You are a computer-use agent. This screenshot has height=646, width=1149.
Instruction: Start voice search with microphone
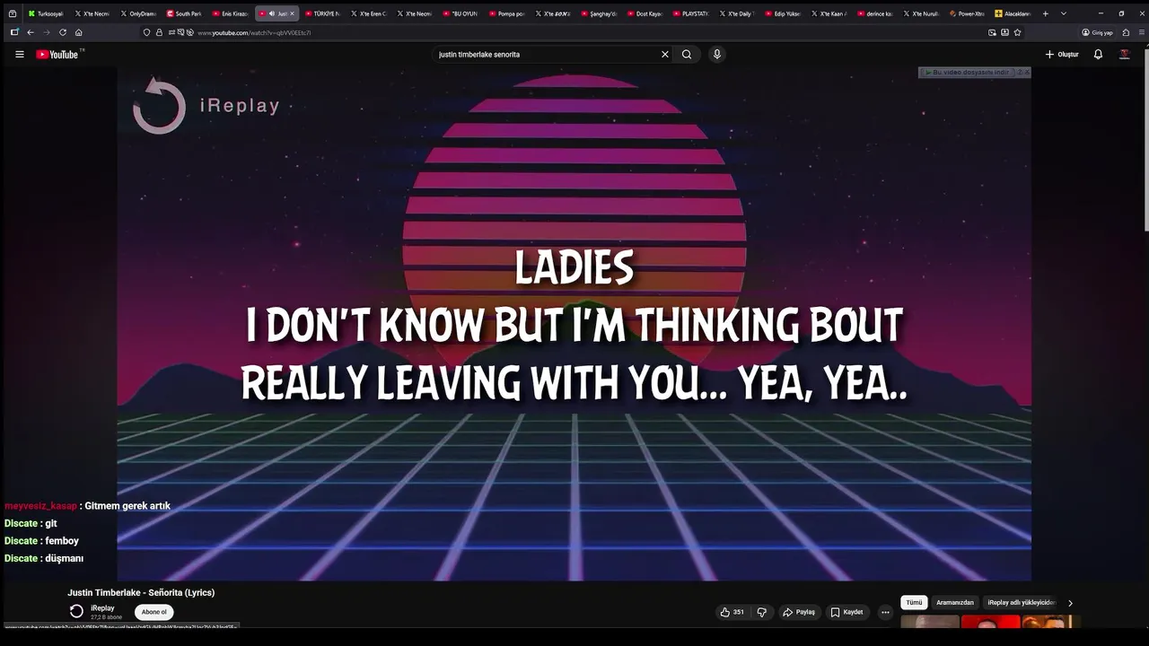(716, 55)
